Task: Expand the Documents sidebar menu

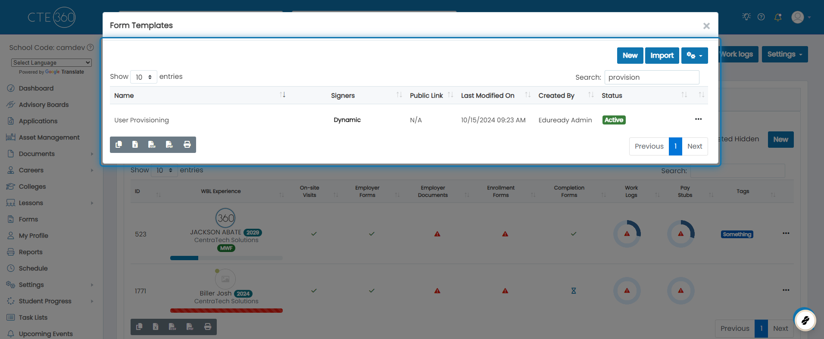Action: point(51,154)
